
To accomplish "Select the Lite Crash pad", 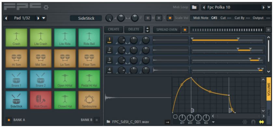I will pyautogui.click(x=41, y=38).
